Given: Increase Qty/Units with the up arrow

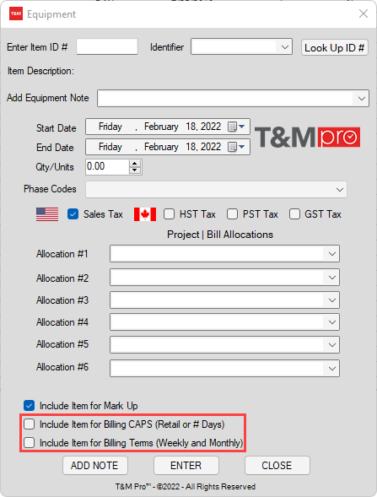Looking at the screenshot, I should point(135,164).
